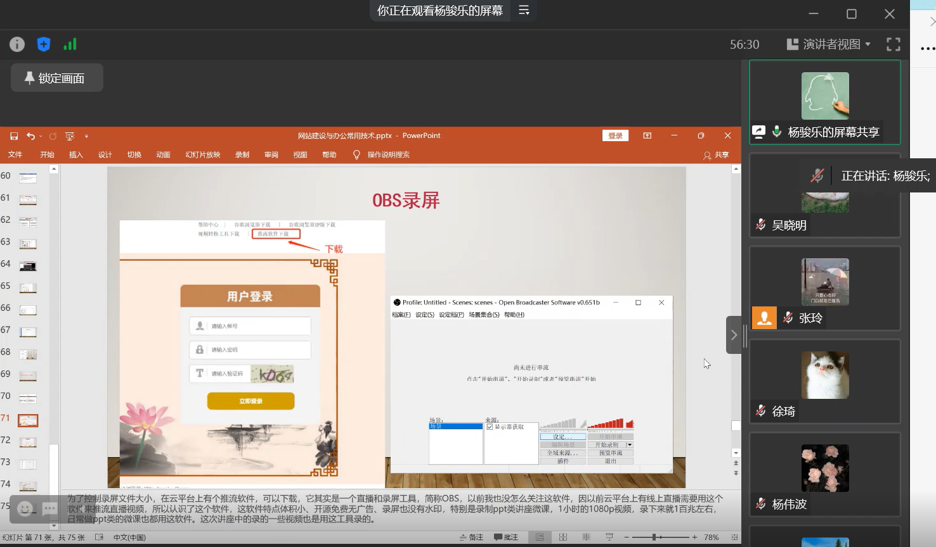Click 设定... button in OBS
The width and height of the screenshot is (936, 547).
(562, 437)
